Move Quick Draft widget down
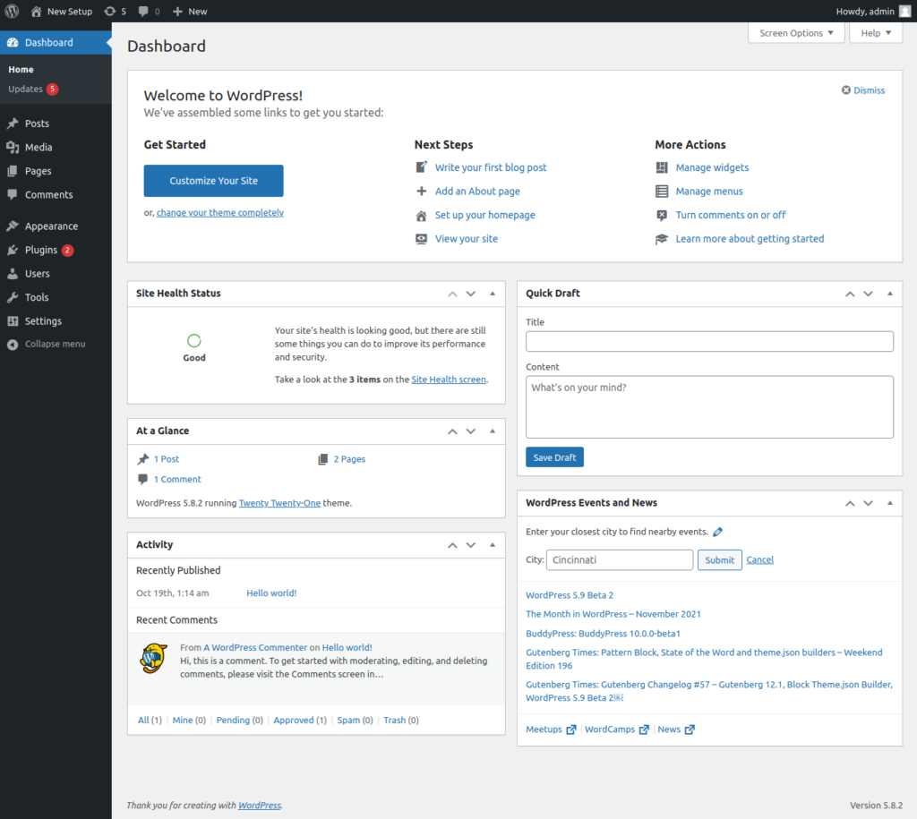917x819 pixels. 869,294
